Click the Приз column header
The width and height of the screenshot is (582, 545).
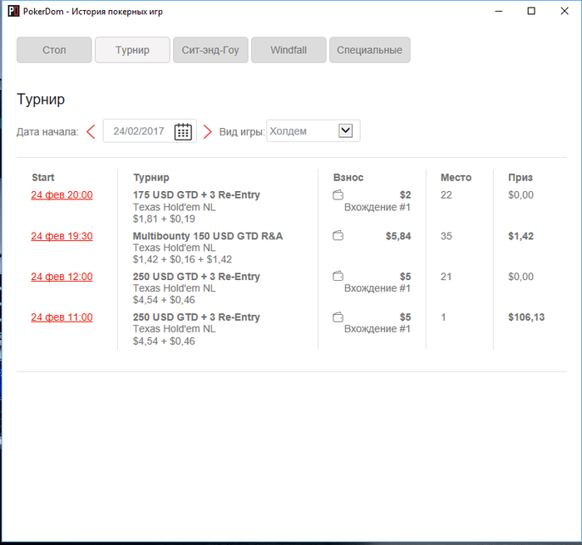pyautogui.click(x=520, y=177)
